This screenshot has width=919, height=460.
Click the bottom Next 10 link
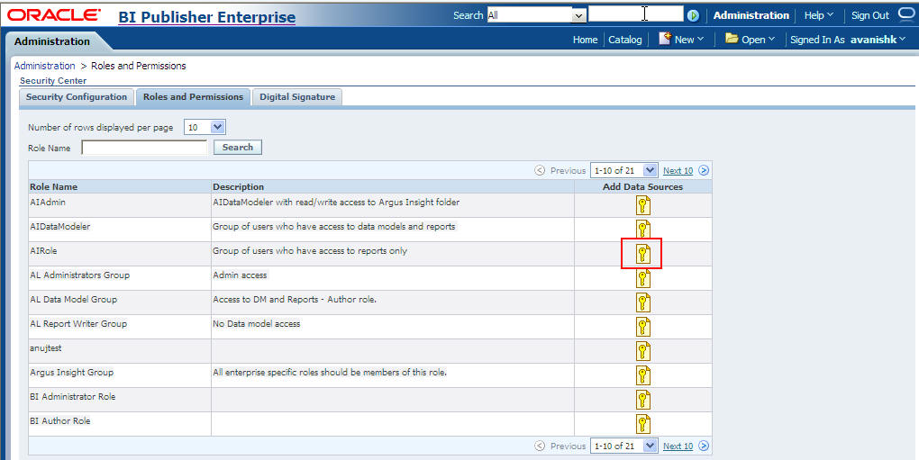click(678, 446)
